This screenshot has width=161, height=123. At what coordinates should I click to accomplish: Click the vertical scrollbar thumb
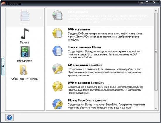156,51
